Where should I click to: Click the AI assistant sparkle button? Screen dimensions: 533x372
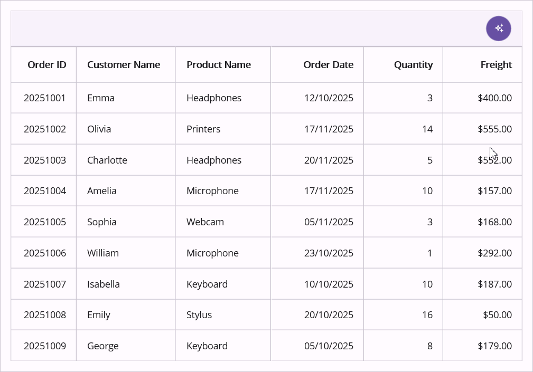coord(498,28)
